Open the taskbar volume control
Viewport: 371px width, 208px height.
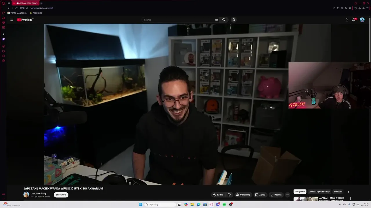pyautogui.click(x=357, y=205)
